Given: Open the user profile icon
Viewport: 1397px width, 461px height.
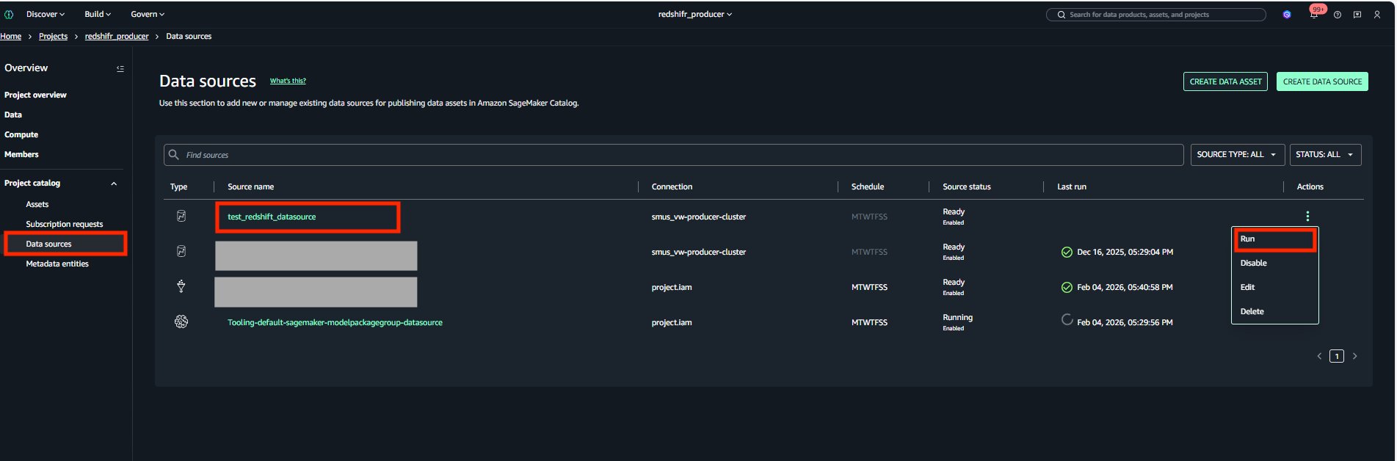Looking at the screenshot, I should (1377, 15).
